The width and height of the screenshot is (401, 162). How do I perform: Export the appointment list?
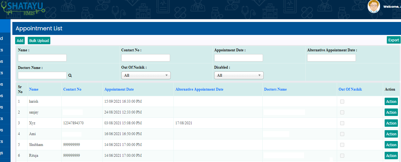point(393,40)
